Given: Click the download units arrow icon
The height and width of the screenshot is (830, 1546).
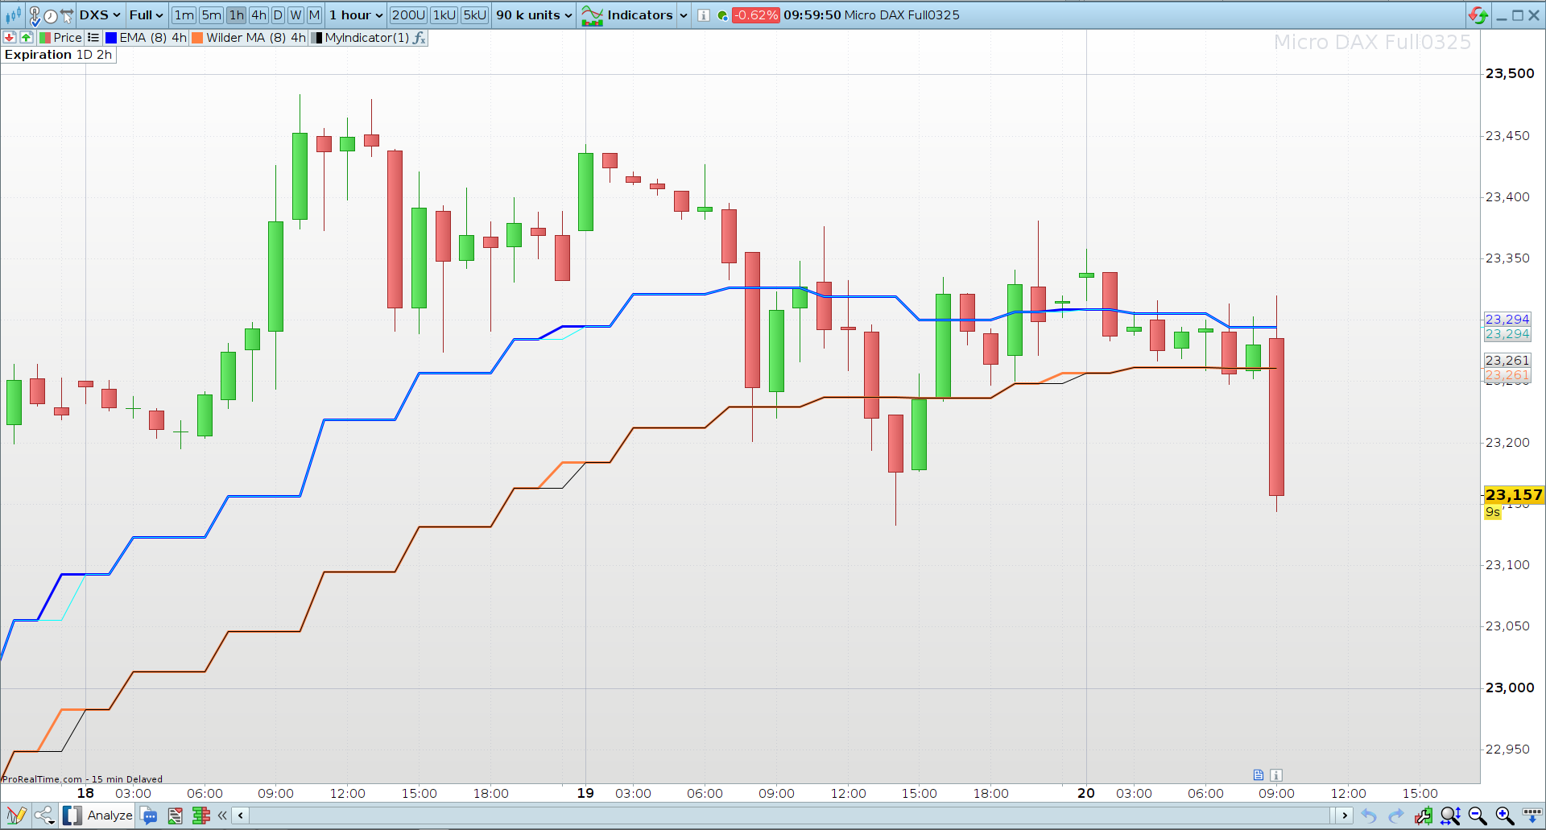Looking at the screenshot, I should 1532,816.
